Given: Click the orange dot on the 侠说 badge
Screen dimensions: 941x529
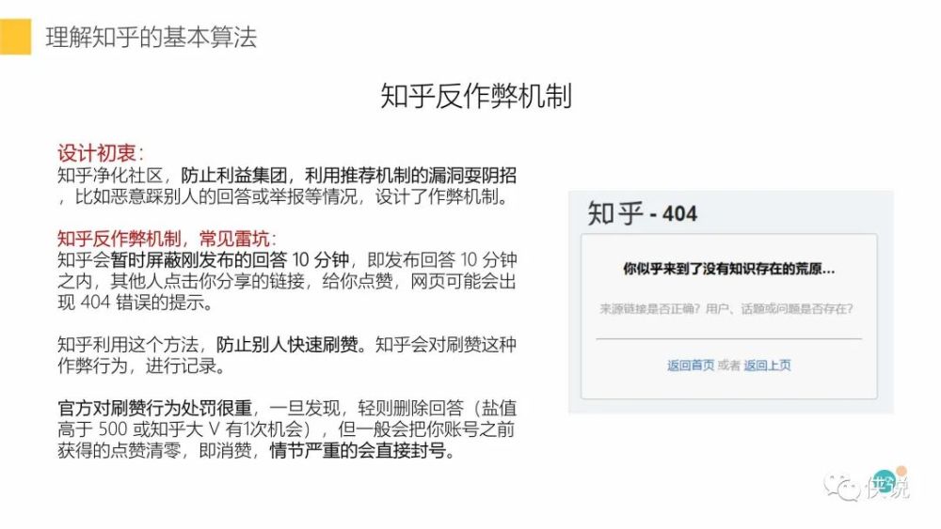Looking at the screenshot, I should (x=901, y=471).
